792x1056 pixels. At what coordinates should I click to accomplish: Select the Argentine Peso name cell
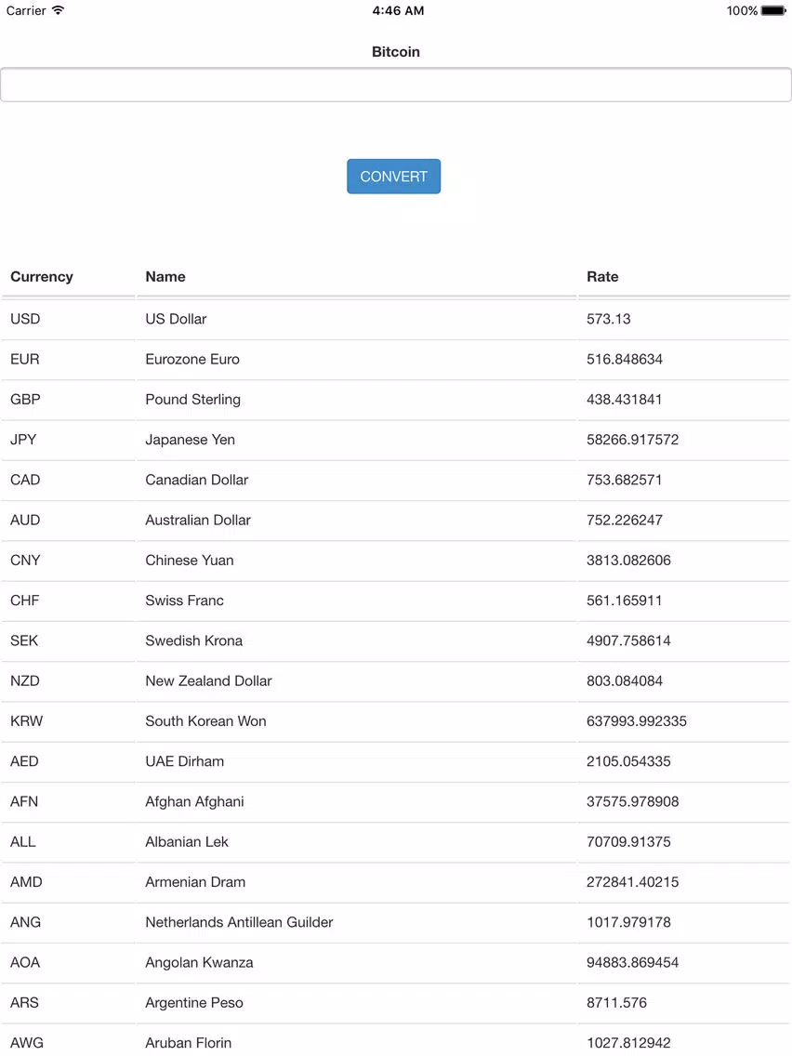[194, 1003]
